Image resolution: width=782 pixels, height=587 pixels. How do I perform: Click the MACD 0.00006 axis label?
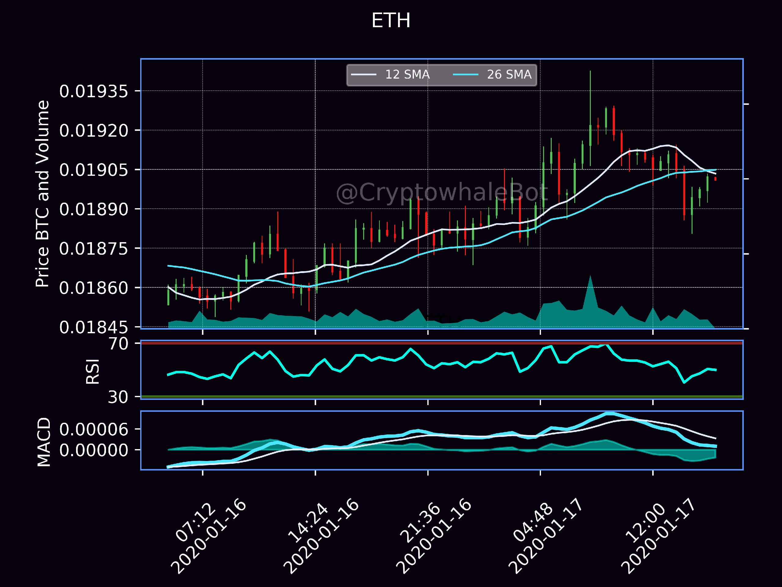tap(94, 430)
